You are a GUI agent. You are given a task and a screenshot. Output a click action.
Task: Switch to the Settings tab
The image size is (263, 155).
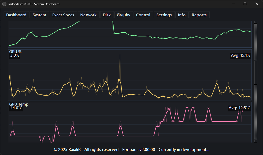pos(164,15)
